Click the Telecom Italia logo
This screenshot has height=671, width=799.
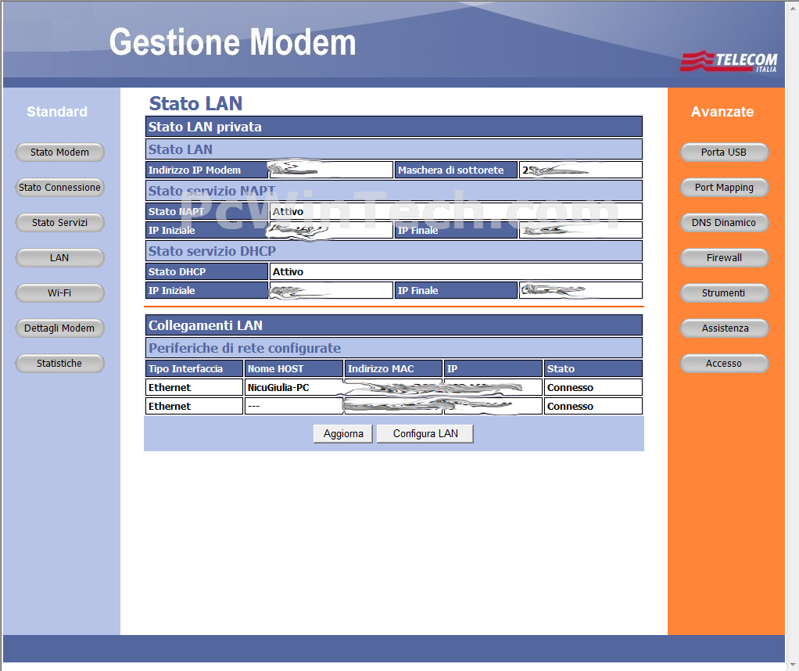[729, 61]
